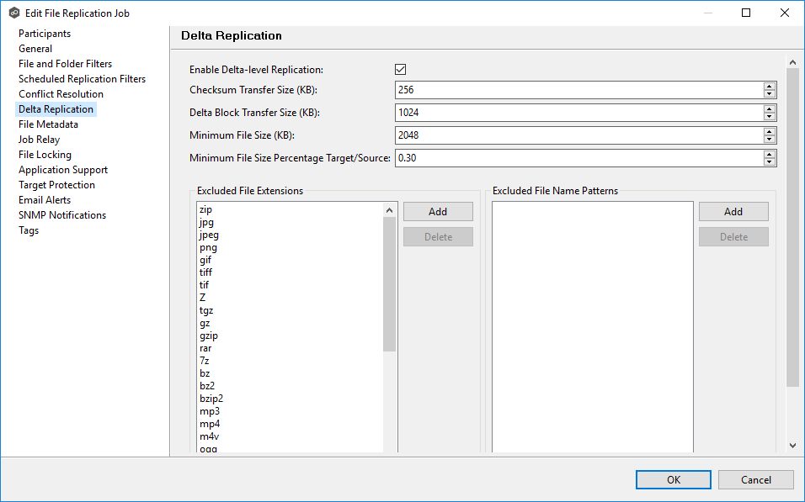The width and height of the screenshot is (805, 502).
Task: Increase Checksum Transfer Size with up arrow
Action: tap(770, 87)
